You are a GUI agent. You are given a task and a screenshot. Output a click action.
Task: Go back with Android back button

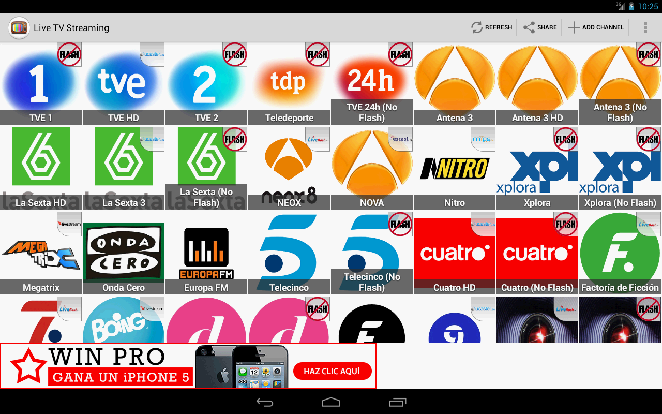[x=265, y=402]
